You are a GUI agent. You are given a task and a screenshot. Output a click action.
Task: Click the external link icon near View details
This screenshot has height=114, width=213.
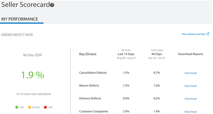pos(208,34)
